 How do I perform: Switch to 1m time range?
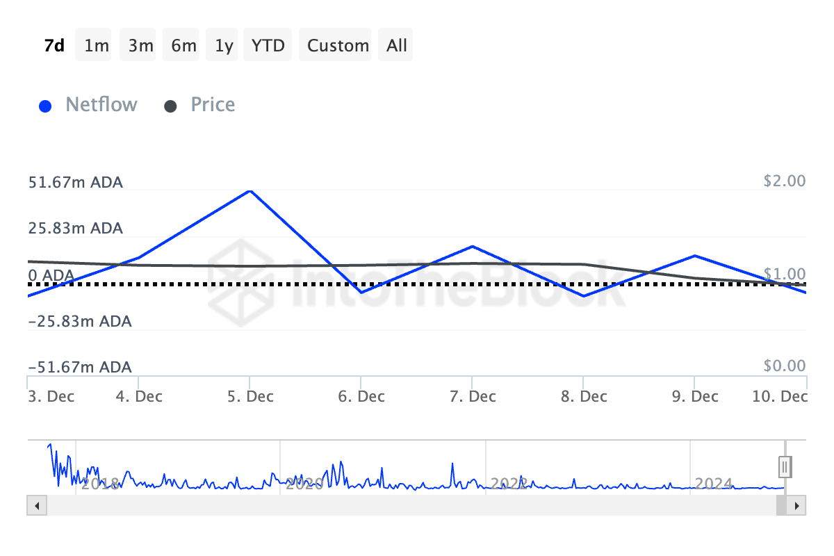click(97, 46)
